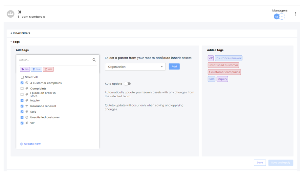The height and width of the screenshot is (174, 305).
Task: Click the Sale added tag chip
Action: point(211,79)
